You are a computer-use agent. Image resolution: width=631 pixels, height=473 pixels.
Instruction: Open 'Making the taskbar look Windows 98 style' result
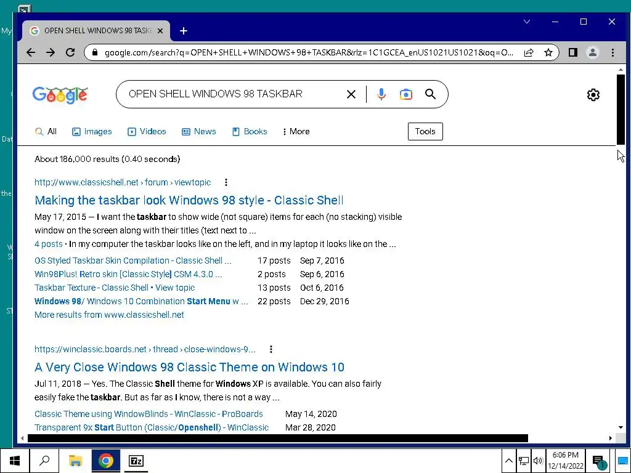coord(189,200)
